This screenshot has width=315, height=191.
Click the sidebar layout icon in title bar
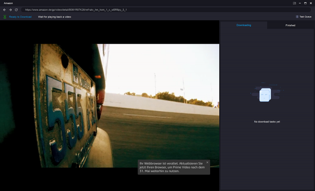click(x=294, y=3)
